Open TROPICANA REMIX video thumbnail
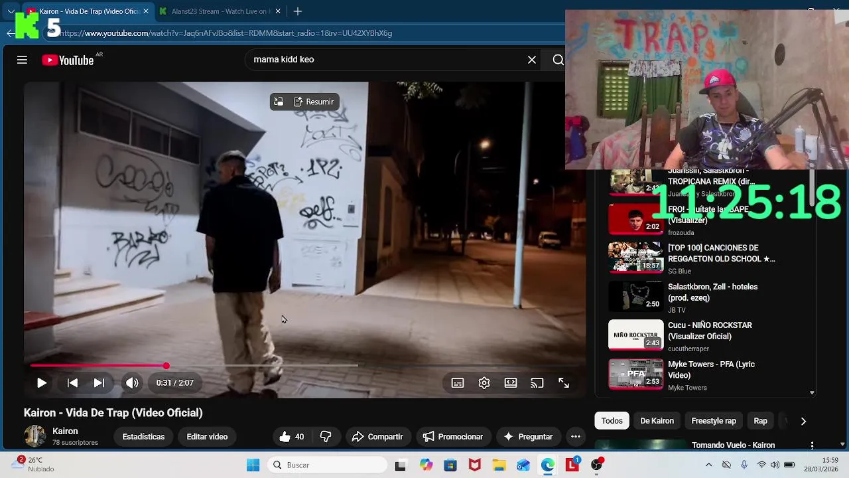The width and height of the screenshot is (849, 478). [635, 183]
